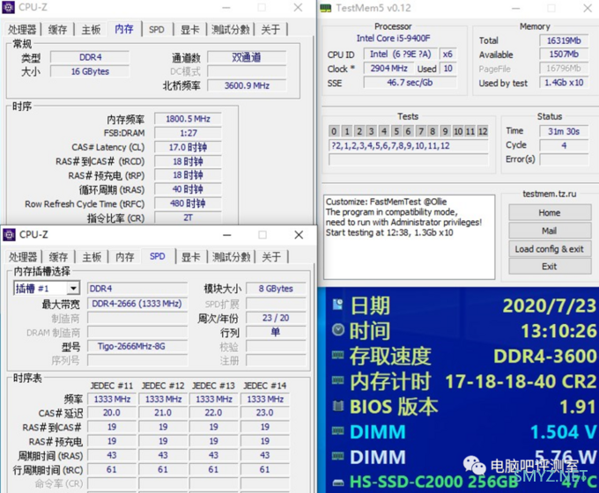Screen dimensions: 599x493
Task: Click the 内存频率 value 1800.5 MHz
Action: pyautogui.click(x=188, y=119)
